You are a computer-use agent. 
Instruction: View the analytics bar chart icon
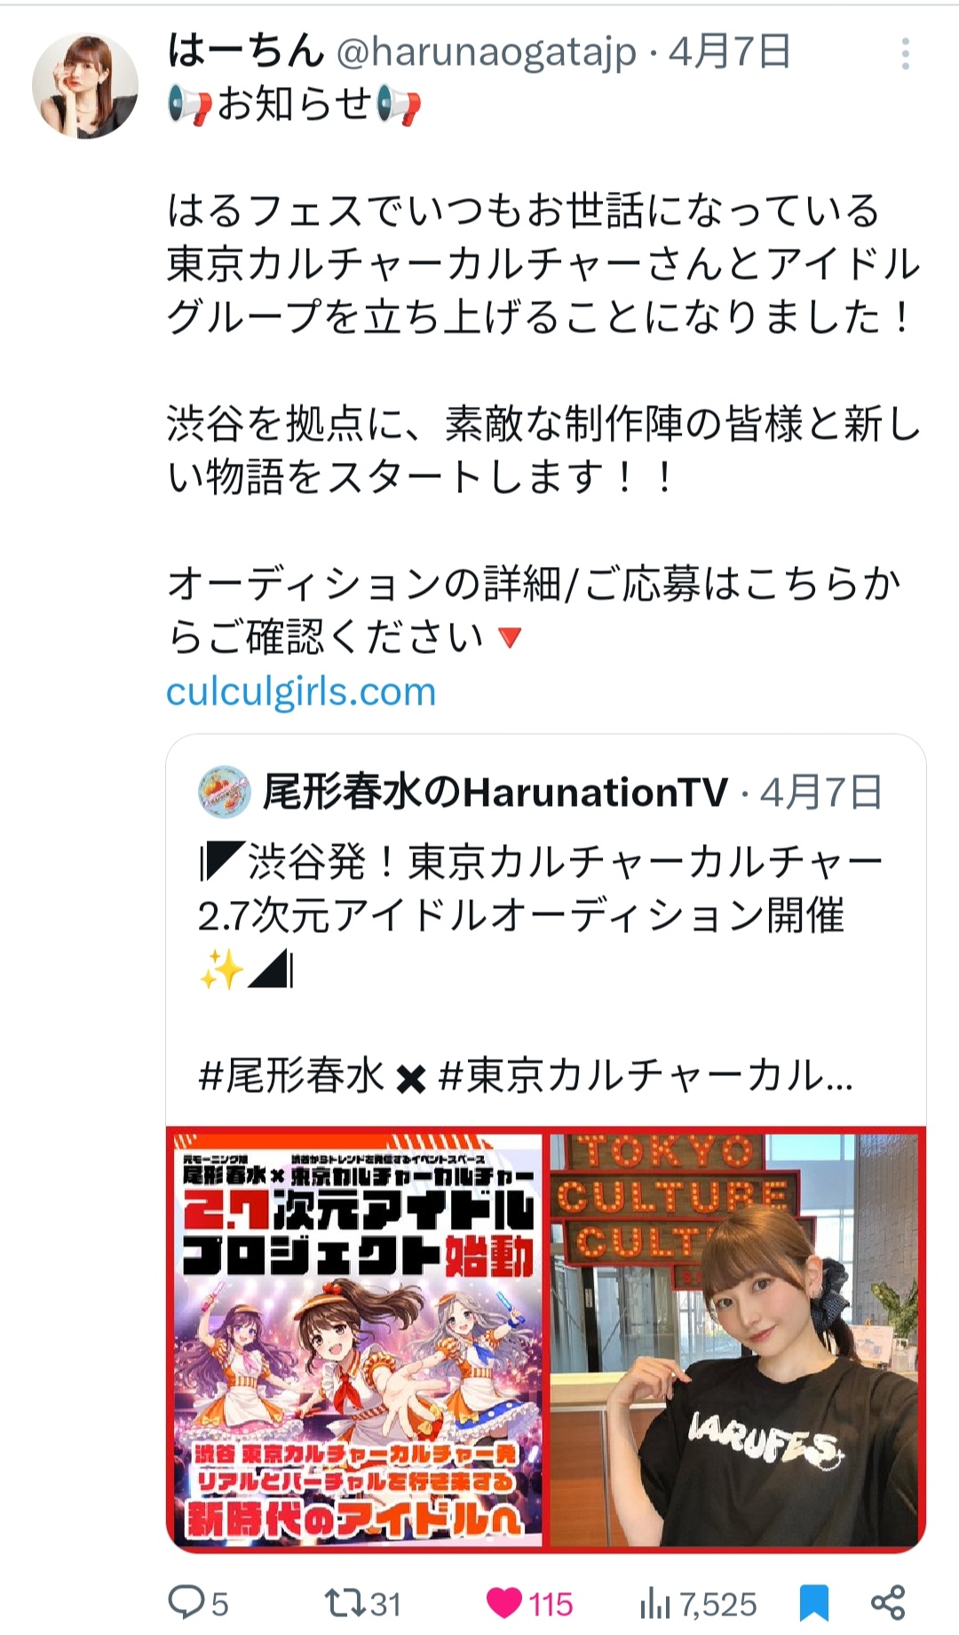pyautogui.click(x=655, y=1603)
